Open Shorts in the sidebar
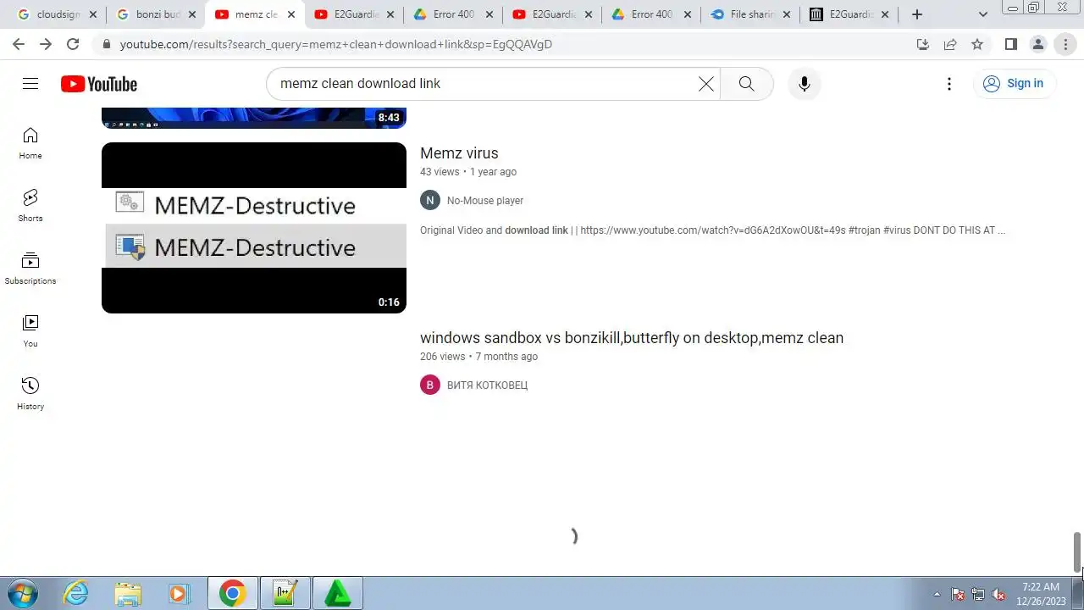 [x=30, y=206]
